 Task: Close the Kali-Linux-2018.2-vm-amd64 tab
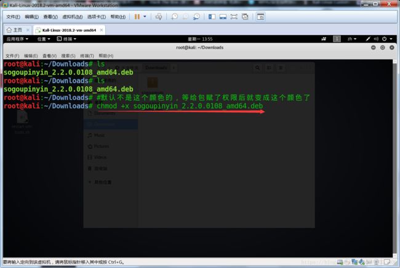(102, 30)
